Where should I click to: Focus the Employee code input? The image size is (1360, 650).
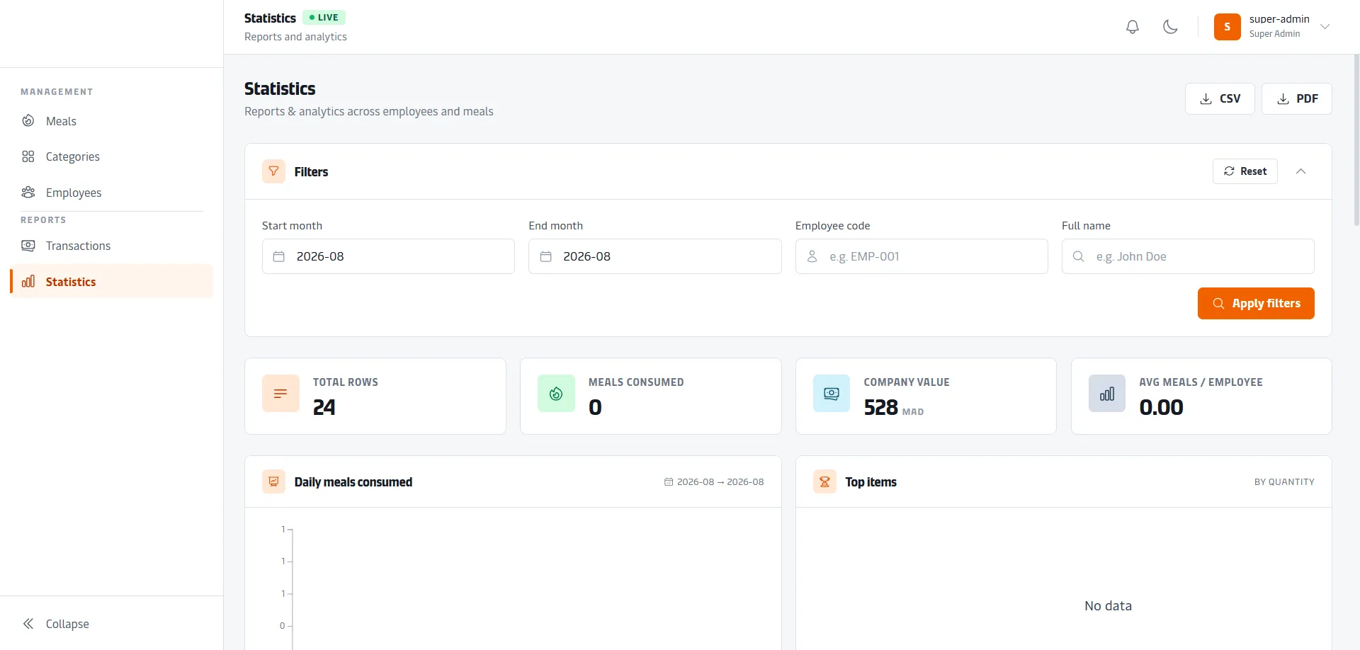pos(922,256)
